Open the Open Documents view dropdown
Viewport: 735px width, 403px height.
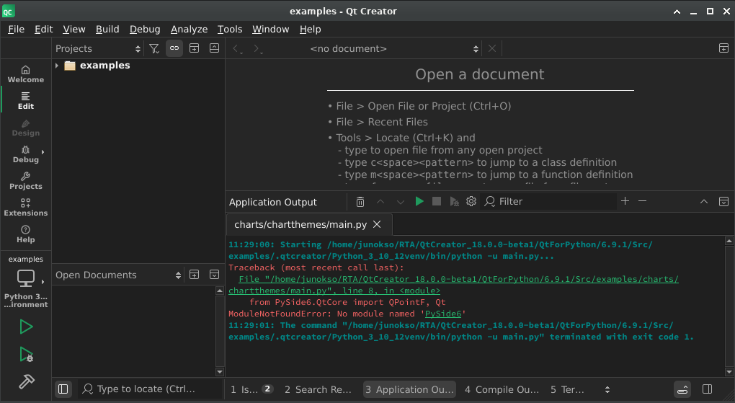click(x=118, y=275)
